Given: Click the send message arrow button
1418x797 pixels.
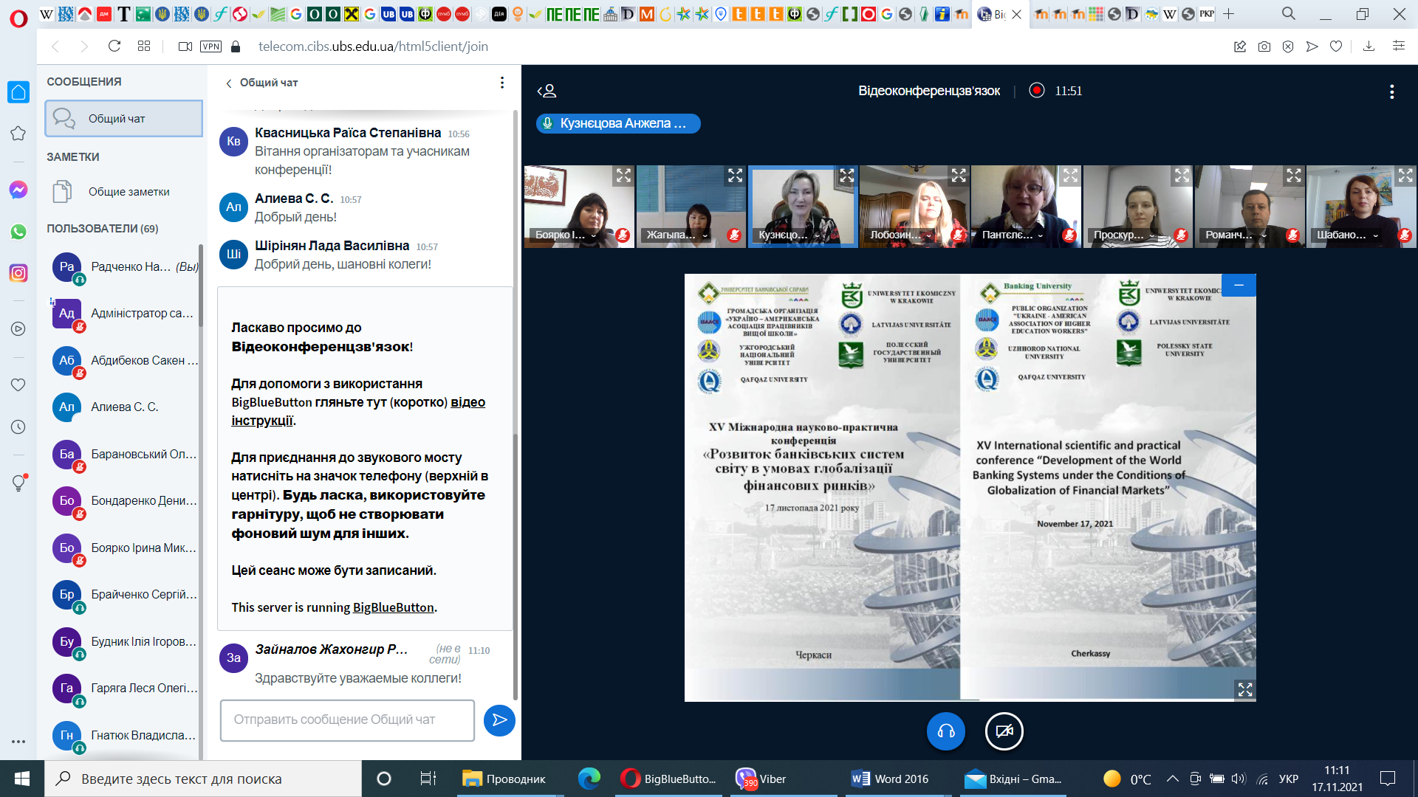Looking at the screenshot, I should (499, 720).
